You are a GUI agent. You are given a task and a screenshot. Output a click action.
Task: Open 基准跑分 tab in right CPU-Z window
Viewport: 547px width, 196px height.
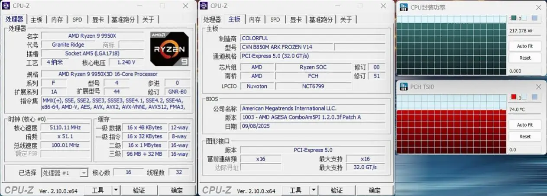coord(321,19)
